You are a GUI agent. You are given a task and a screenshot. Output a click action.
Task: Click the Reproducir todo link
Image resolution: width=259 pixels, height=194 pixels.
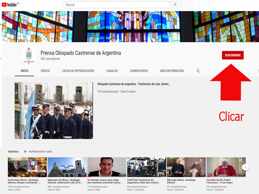[x=40, y=152]
